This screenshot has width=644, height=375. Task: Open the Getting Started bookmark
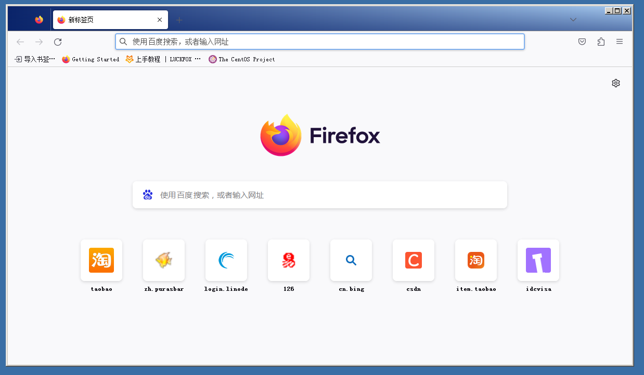pos(91,59)
